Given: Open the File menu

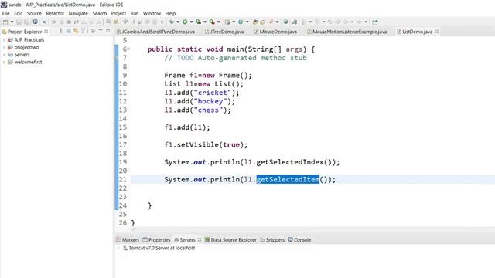Looking at the screenshot, I should [x=5, y=14].
